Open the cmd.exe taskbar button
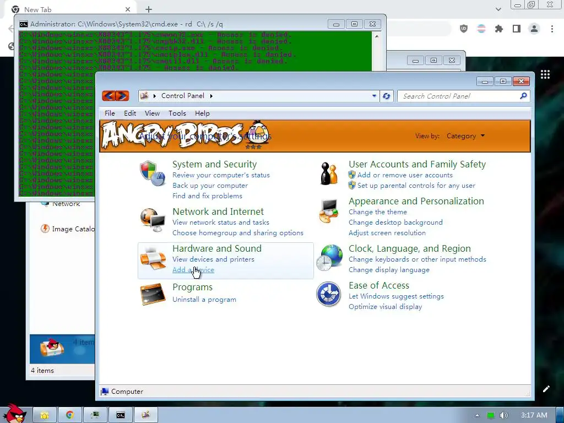The width and height of the screenshot is (564, 423). (x=121, y=415)
